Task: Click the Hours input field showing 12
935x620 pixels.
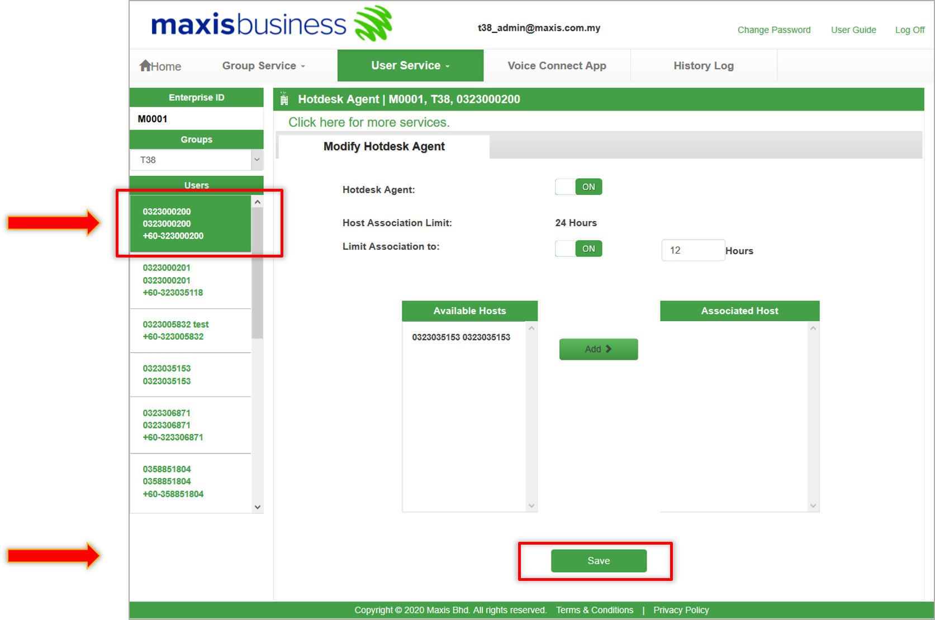Action: tap(693, 250)
